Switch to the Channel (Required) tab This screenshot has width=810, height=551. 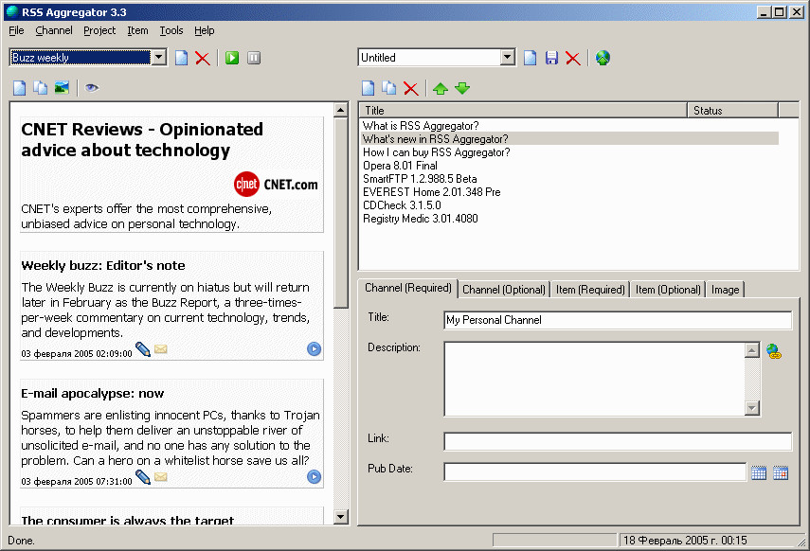408,288
